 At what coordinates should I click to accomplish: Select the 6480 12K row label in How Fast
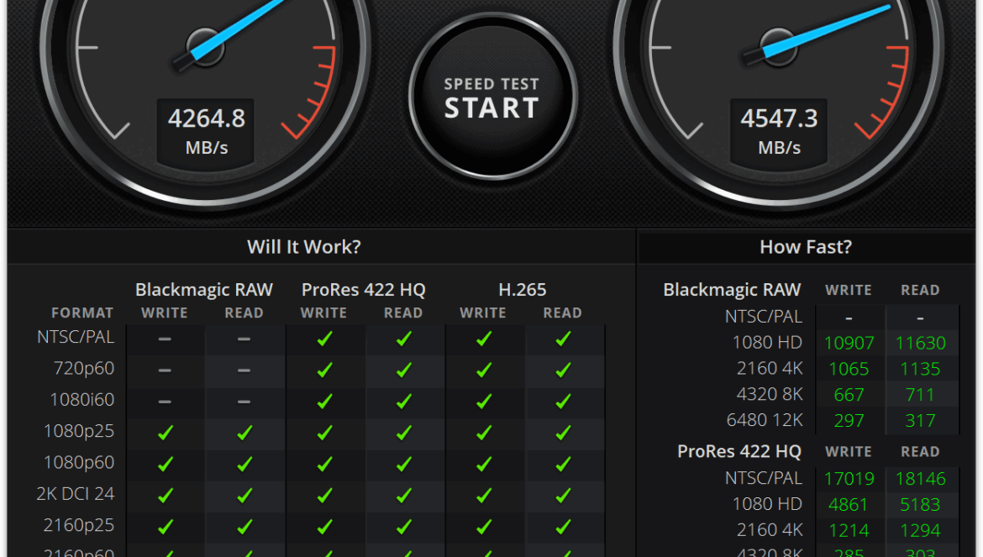[765, 420]
